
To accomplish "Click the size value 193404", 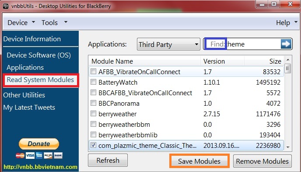I will 270,135.
